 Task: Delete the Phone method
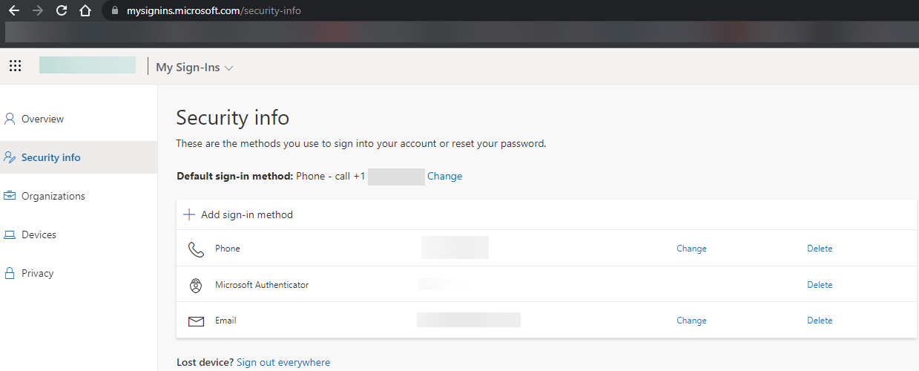pos(820,249)
